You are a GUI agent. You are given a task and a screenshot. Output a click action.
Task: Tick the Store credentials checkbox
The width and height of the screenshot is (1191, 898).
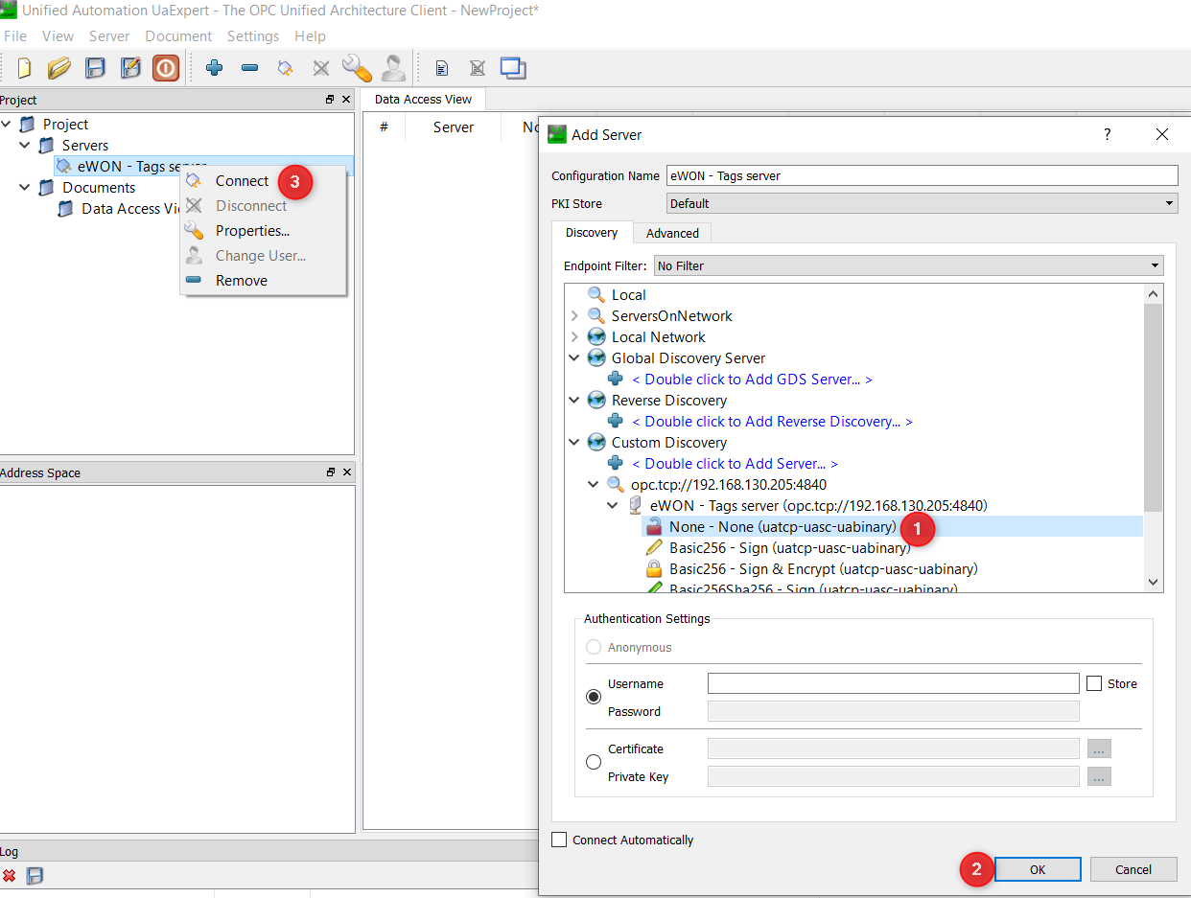pos(1094,683)
